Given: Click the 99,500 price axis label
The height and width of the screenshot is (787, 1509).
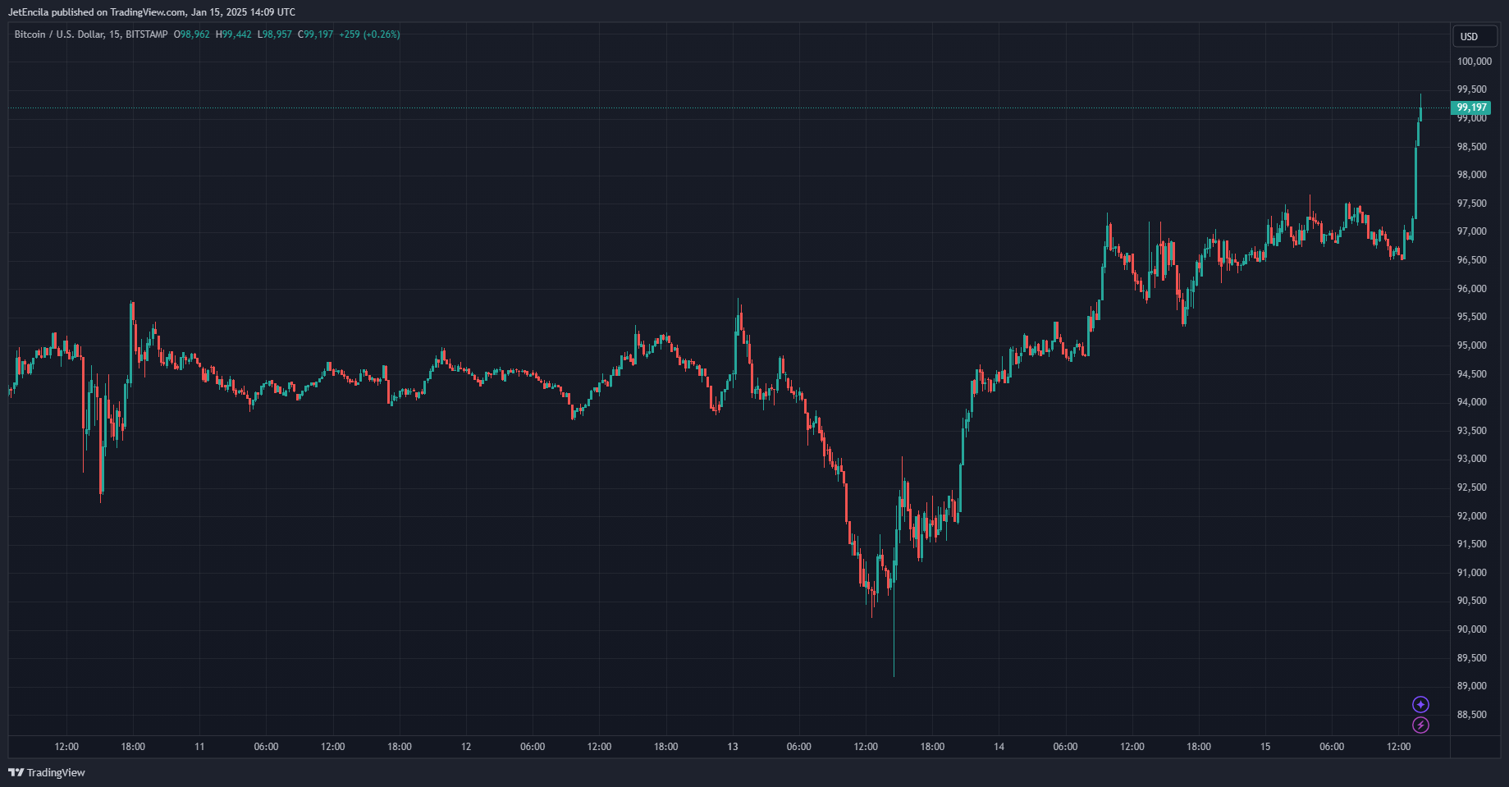Looking at the screenshot, I should (x=1471, y=89).
